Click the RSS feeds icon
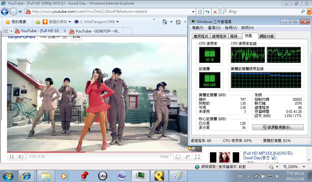312x182 pixels. click(178, 22)
